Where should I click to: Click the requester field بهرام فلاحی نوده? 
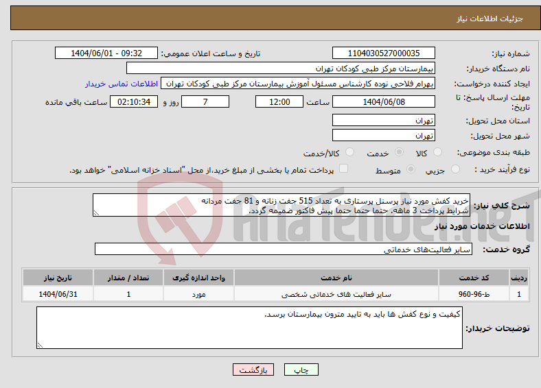click(x=298, y=84)
